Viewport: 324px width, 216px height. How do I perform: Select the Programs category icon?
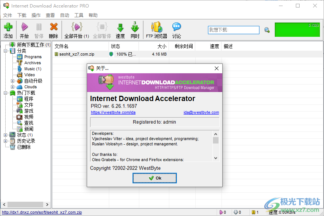20,57
